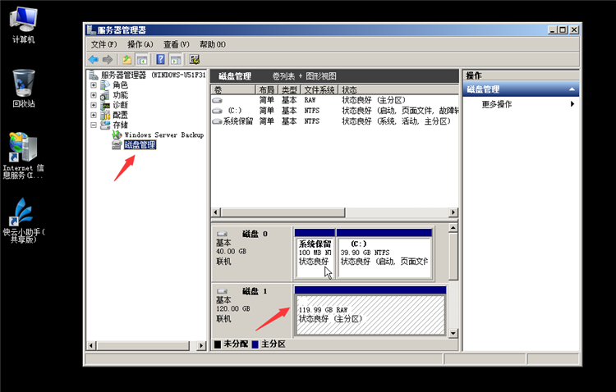Select the 119.99 GB RAW partition block

click(370, 312)
